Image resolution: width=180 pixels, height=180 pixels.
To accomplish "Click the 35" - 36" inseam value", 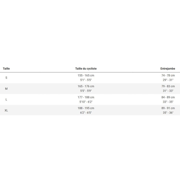I will tap(168, 113).
